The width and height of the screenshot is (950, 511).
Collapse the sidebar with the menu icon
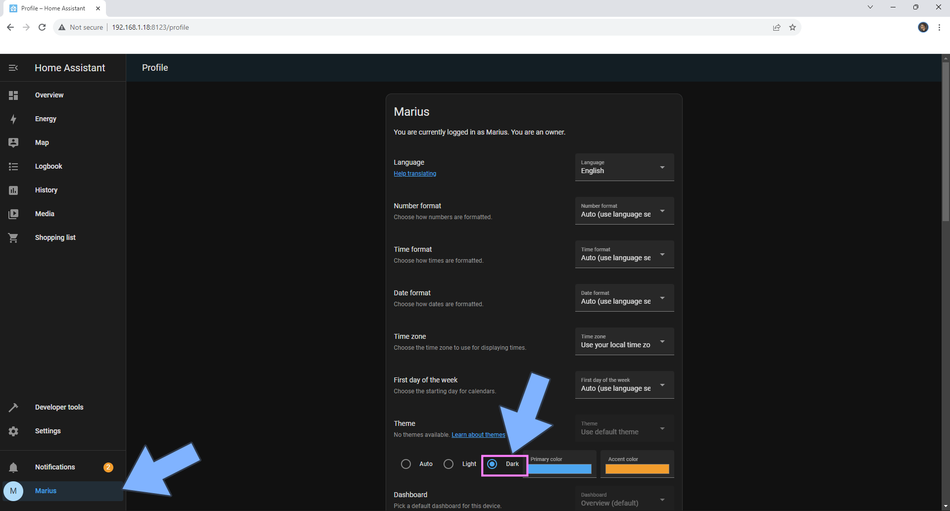click(13, 68)
